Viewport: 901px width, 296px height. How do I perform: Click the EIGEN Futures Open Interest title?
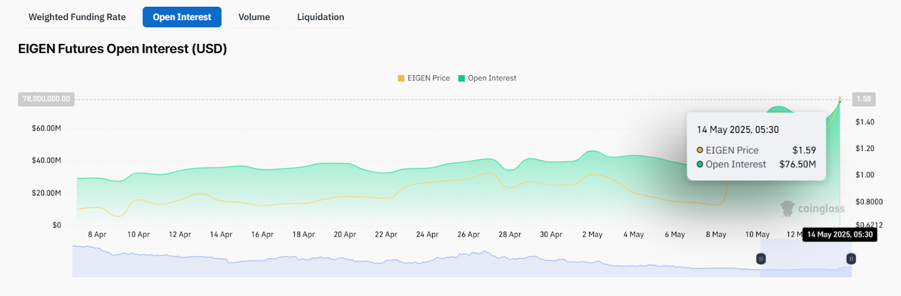[x=122, y=49]
